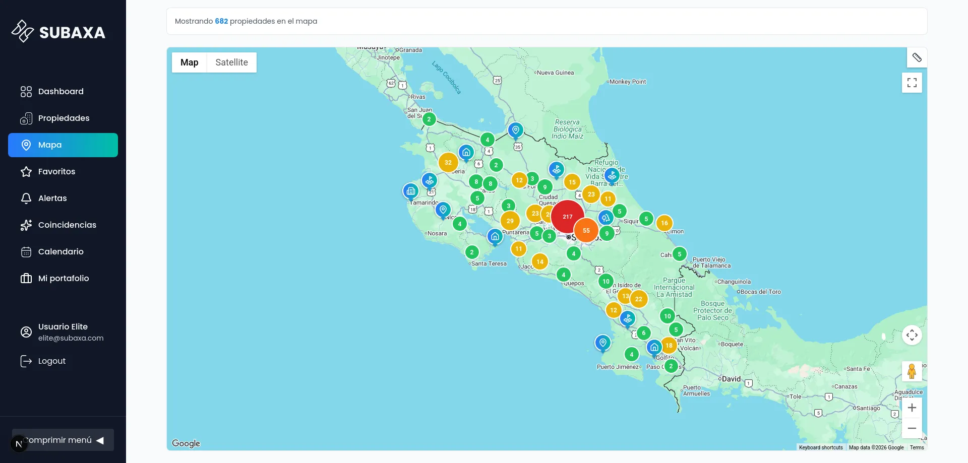Click the Propiedades building icon
This screenshot has height=463, width=968.
pyautogui.click(x=26, y=118)
